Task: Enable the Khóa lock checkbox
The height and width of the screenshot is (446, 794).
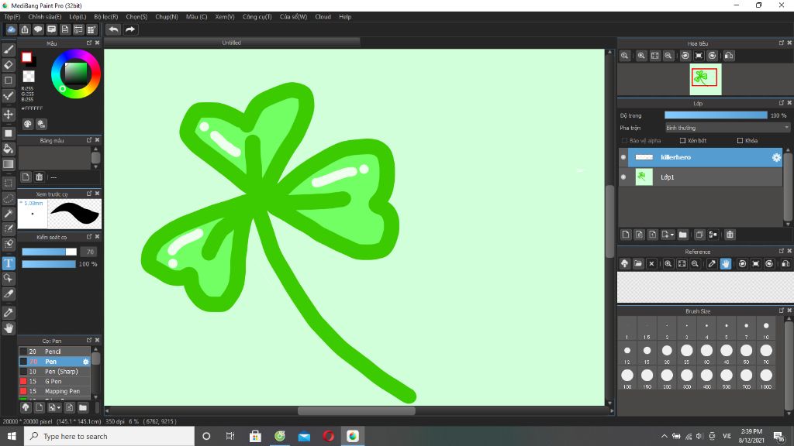Action: (x=740, y=141)
